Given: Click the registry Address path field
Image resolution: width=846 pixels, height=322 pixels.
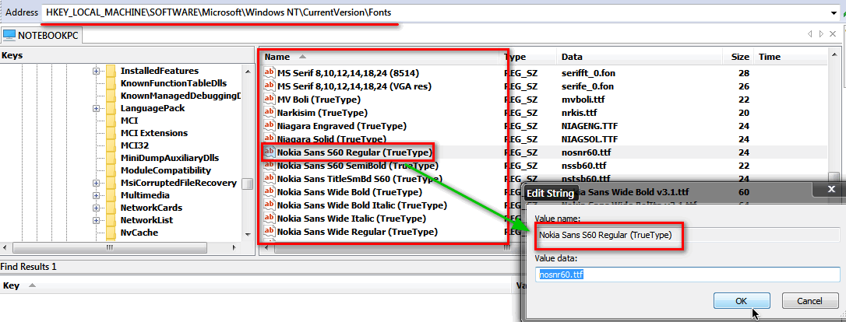Looking at the screenshot, I should 437,12.
